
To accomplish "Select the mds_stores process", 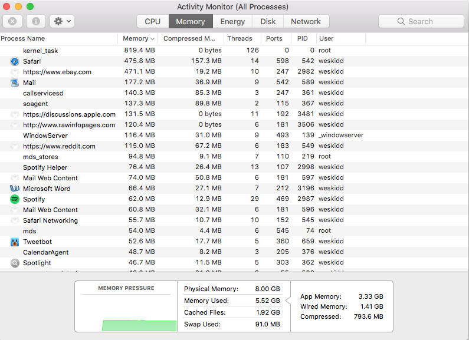I will 234,157.
